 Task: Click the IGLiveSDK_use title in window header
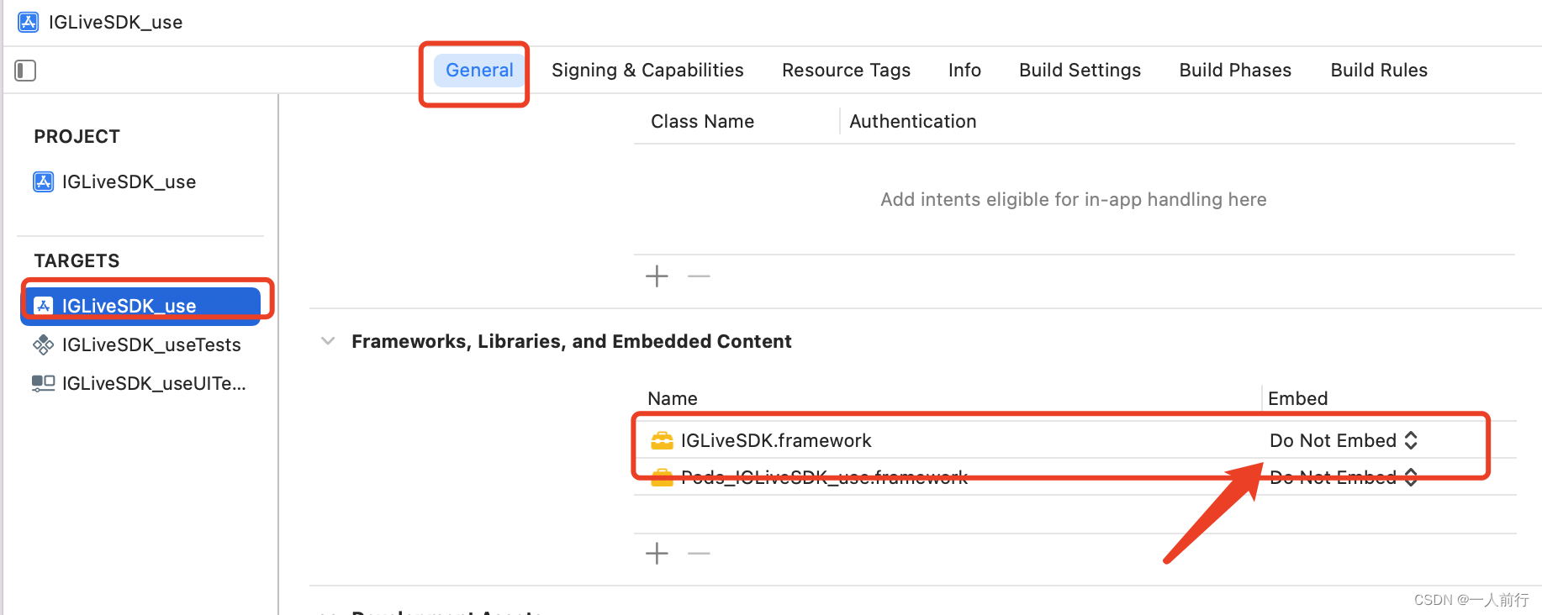115,23
